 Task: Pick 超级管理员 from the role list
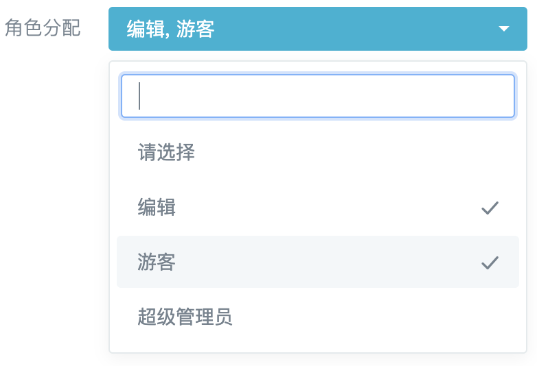tap(318, 317)
